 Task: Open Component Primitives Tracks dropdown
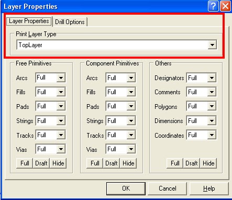click(131, 135)
